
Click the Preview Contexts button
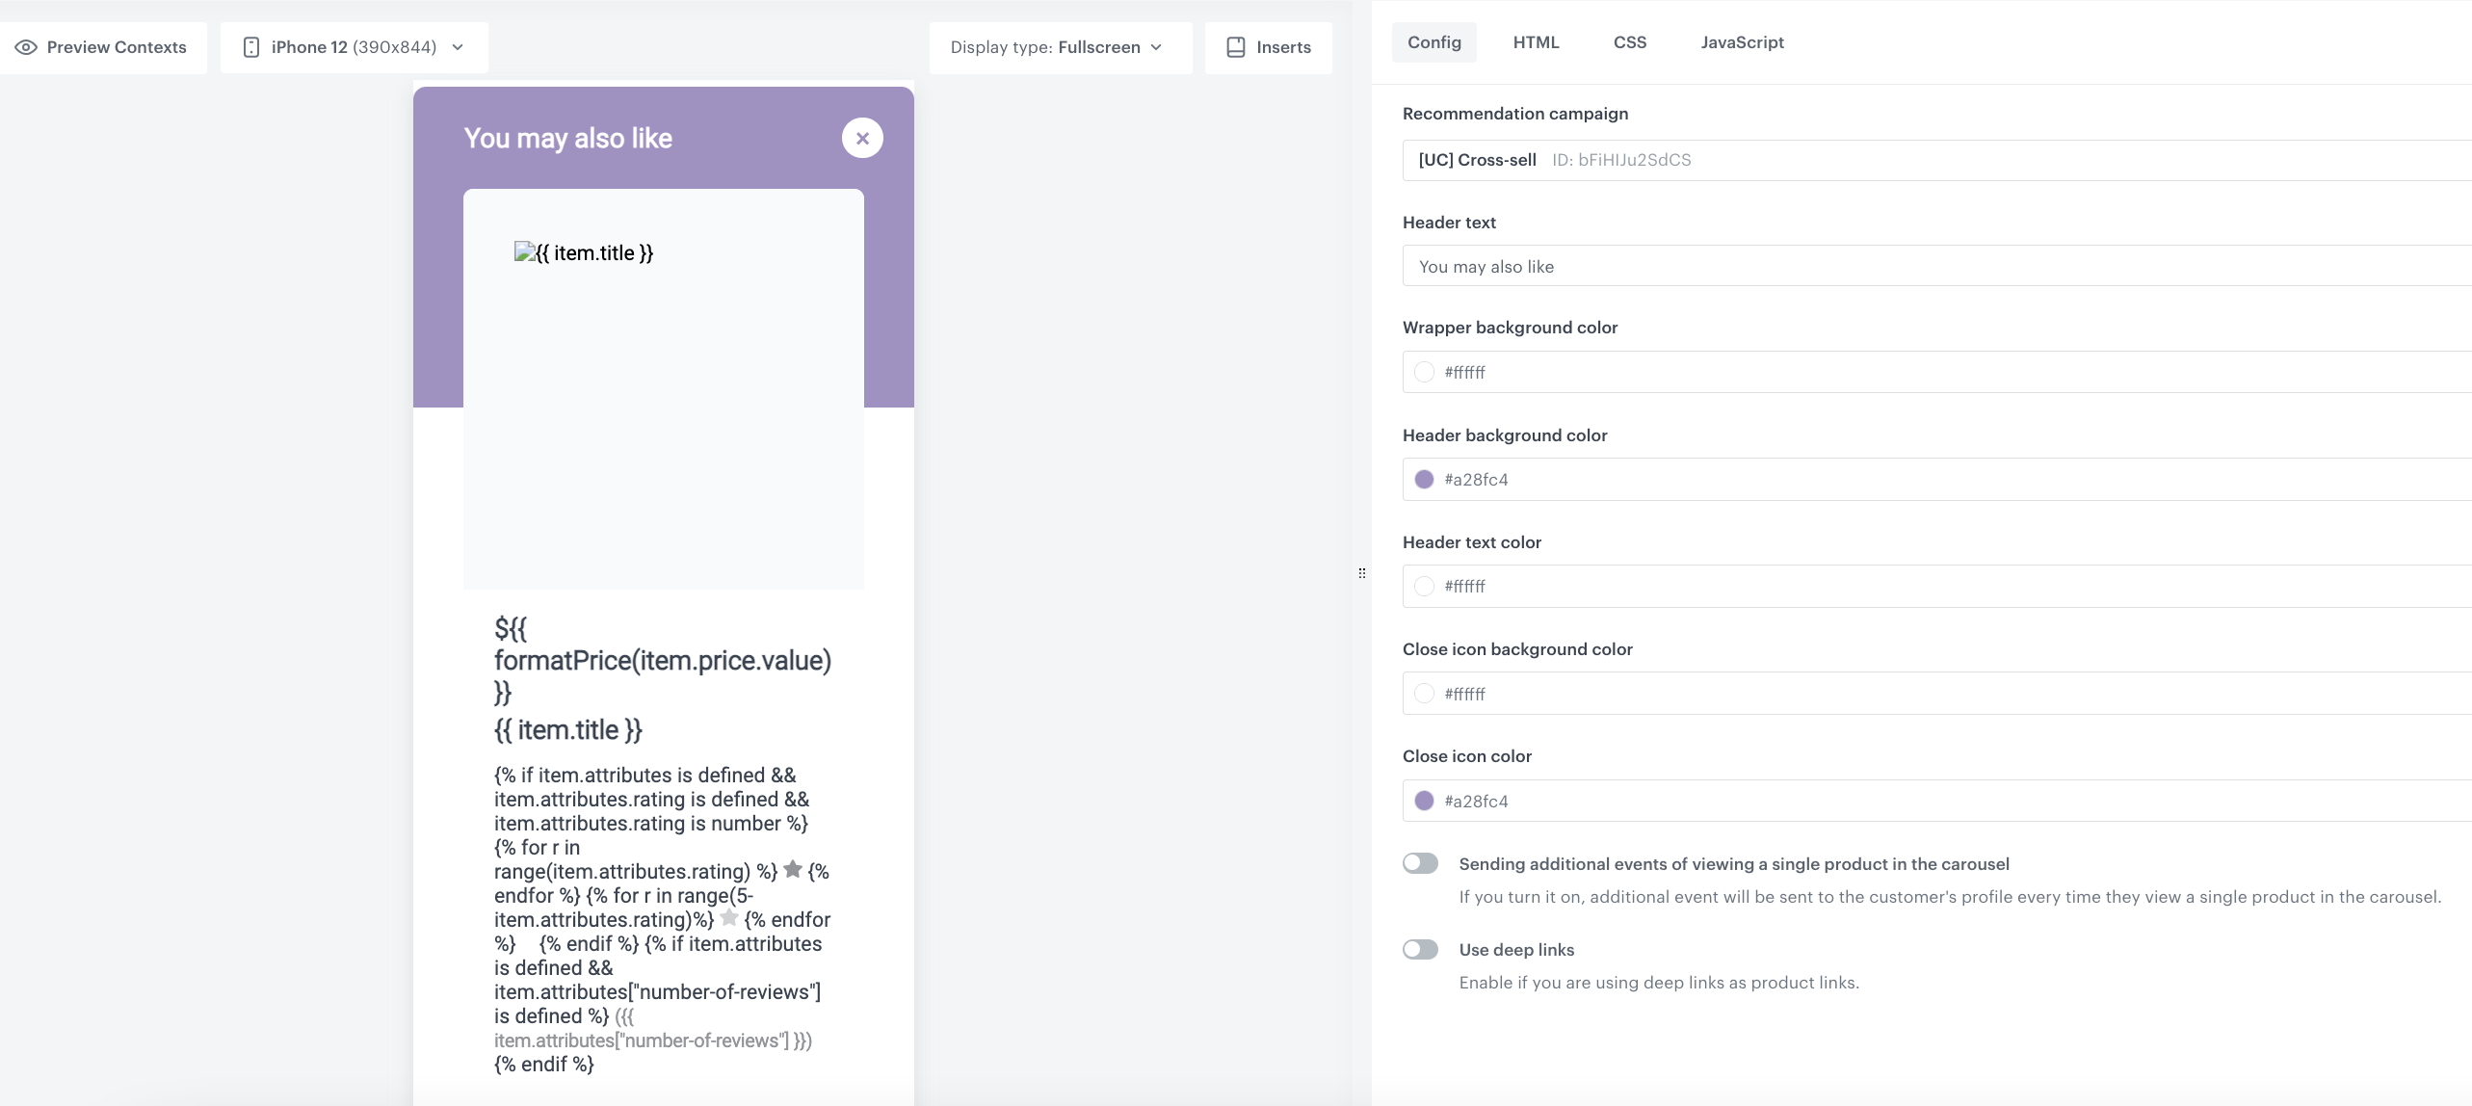tap(104, 46)
